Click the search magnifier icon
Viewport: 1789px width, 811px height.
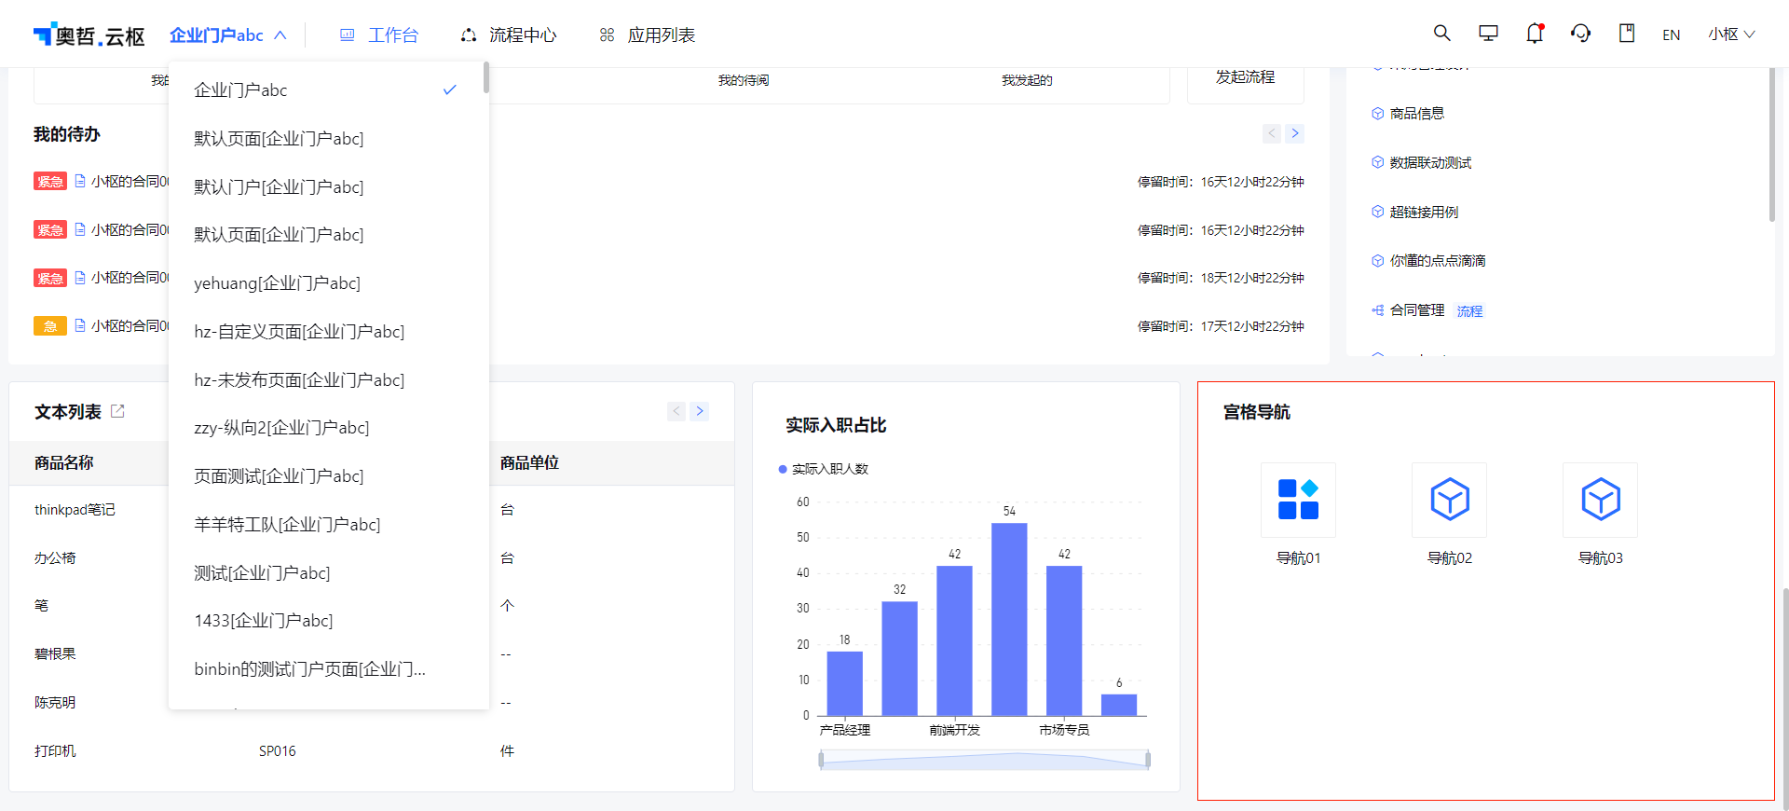point(1441,34)
